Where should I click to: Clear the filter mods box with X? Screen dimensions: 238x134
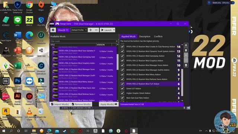coord(117,41)
